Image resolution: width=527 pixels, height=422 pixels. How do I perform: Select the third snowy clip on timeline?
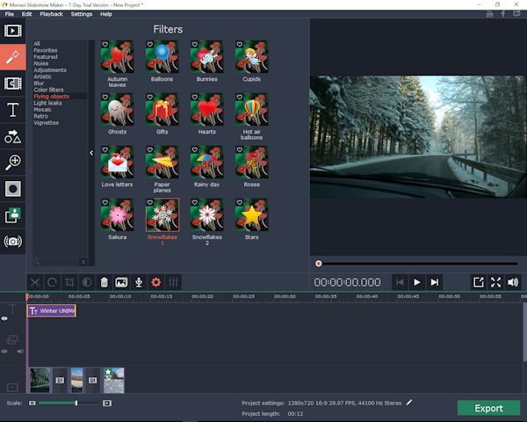(113, 380)
